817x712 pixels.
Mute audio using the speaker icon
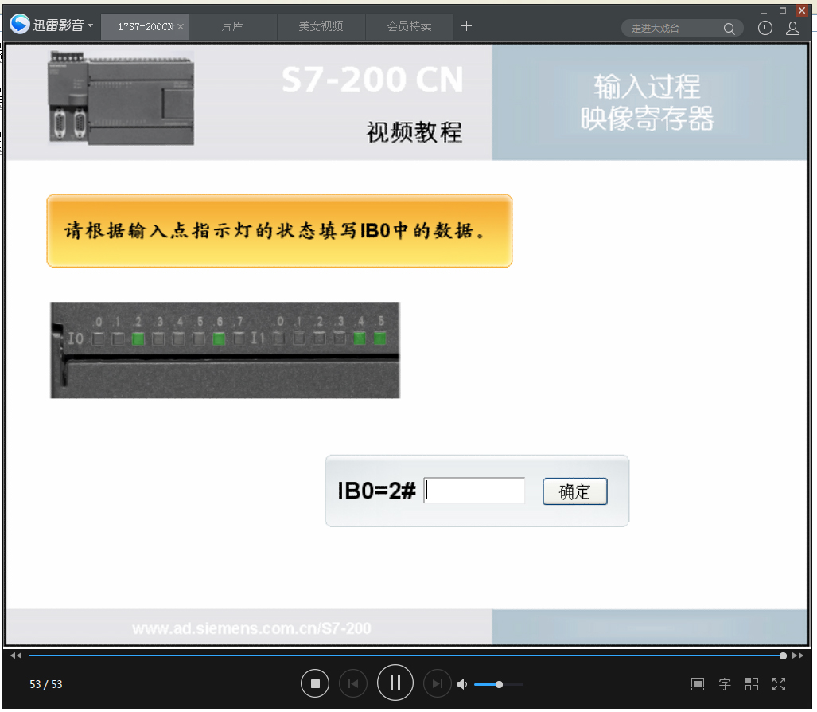point(462,684)
